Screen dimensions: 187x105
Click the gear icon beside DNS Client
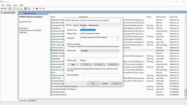(x=51, y=78)
